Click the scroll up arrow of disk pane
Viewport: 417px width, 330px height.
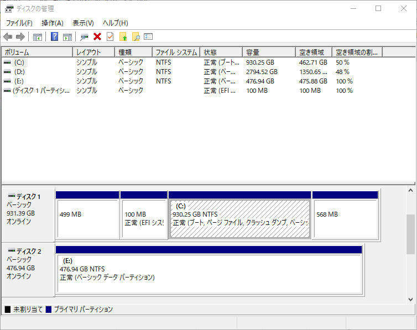click(410, 190)
